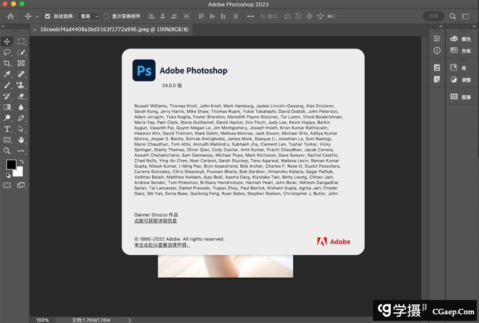Swap foreground and background colors
Viewport: 479px width, 323px height.
click(22, 162)
